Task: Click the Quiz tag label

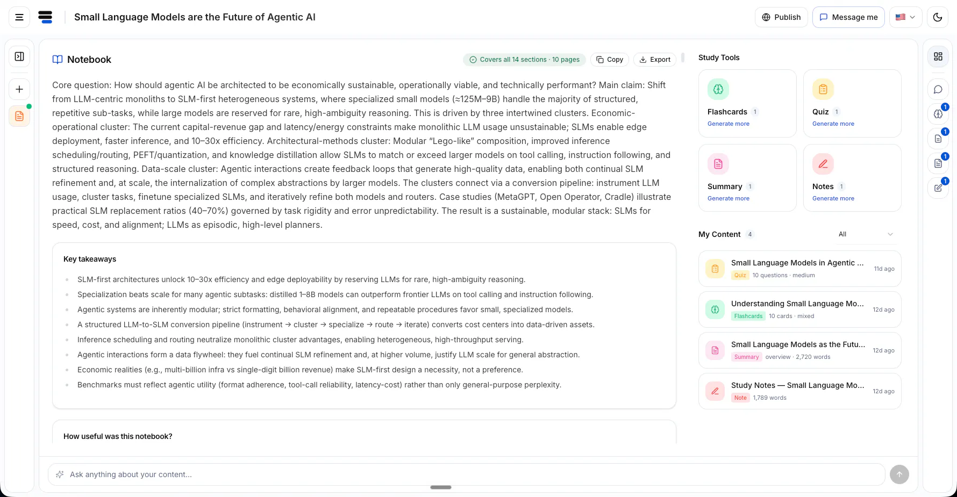Action: (740, 275)
